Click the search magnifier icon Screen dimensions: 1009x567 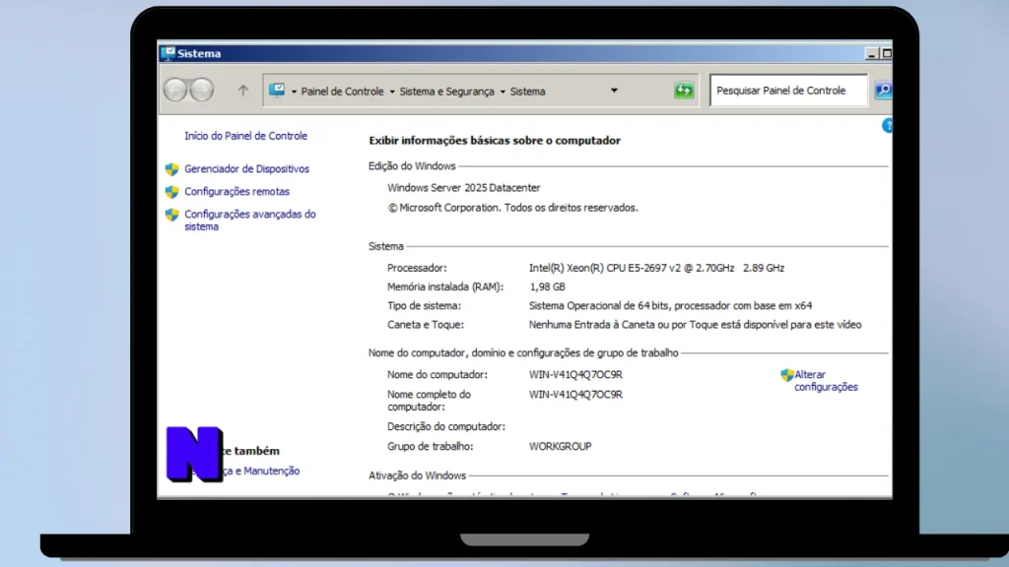pyautogui.click(x=884, y=90)
